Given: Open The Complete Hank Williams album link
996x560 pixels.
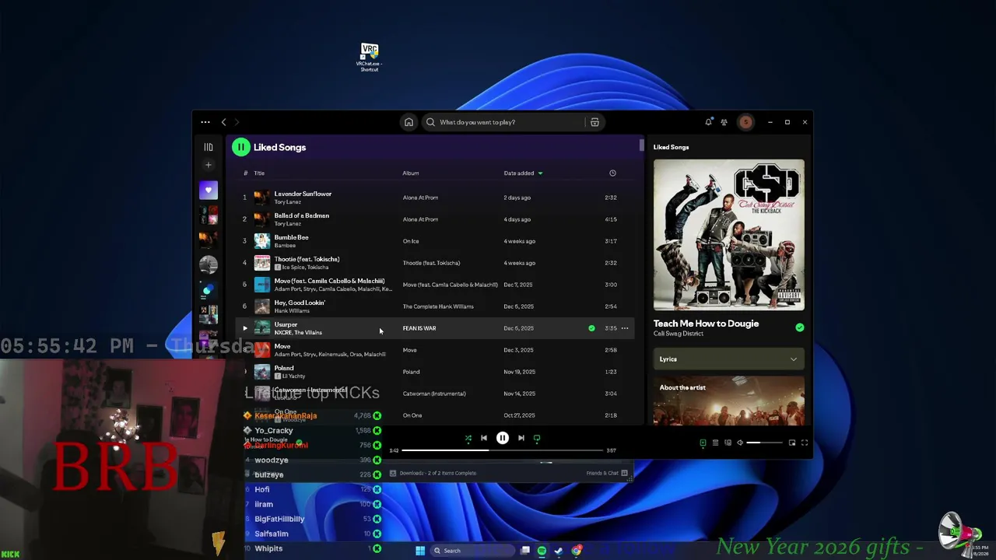Looking at the screenshot, I should [x=438, y=306].
